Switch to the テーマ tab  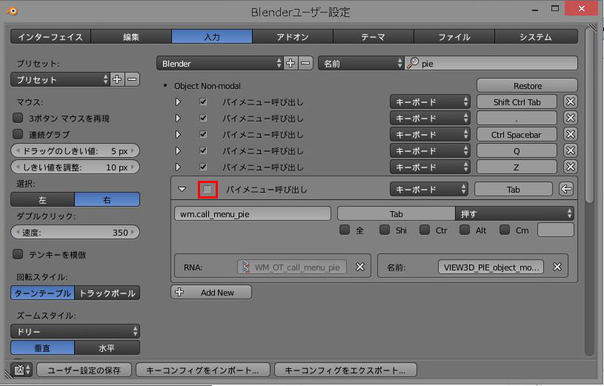pyautogui.click(x=374, y=36)
